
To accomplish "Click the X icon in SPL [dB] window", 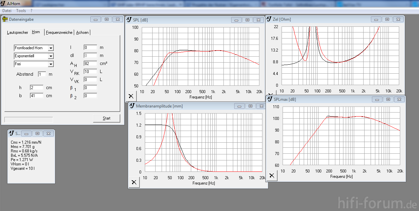I will click(131, 96).
